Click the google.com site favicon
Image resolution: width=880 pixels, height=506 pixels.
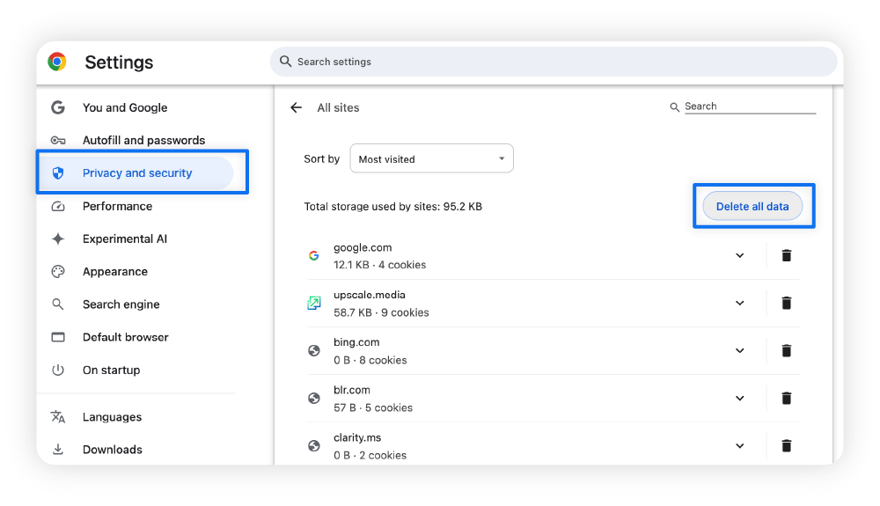pos(314,256)
